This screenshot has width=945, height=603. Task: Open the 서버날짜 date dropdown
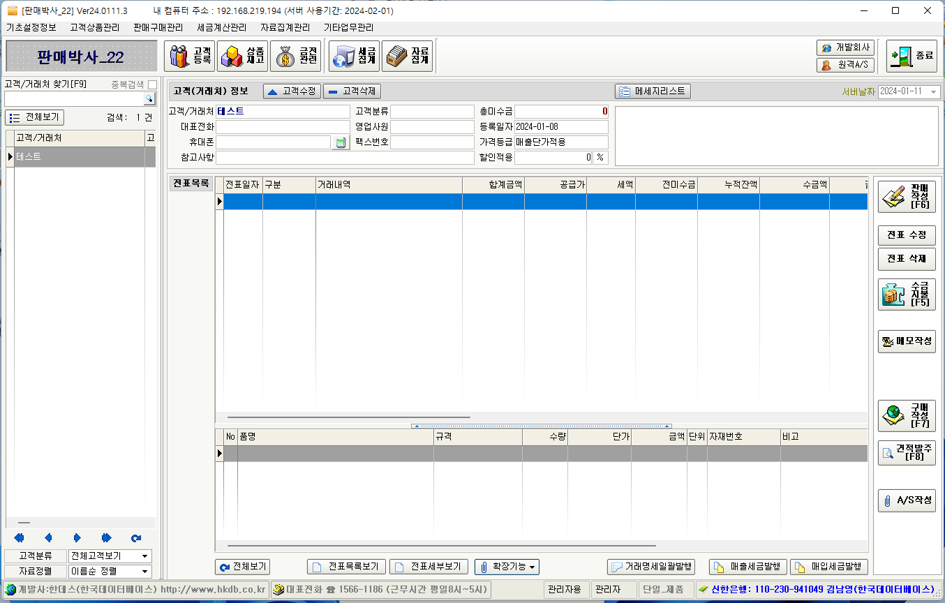click(934, 92)
